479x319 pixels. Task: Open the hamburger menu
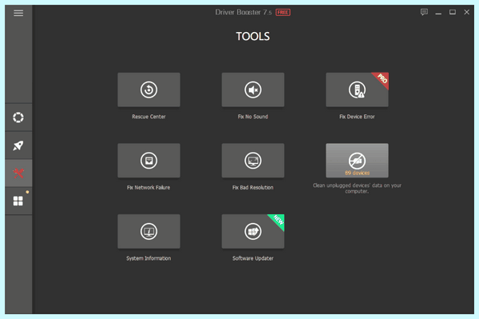18,13
